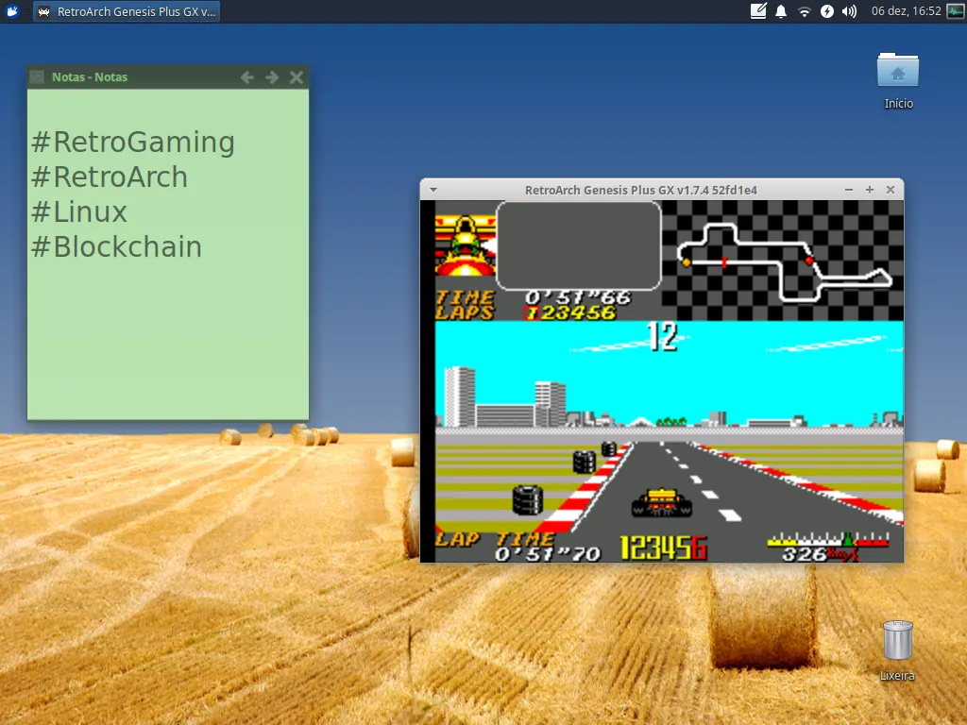The width and height of the screenshot is (967, 725).
Task: Maximize the RetroArch window with plus button
Action: point(870,189)
